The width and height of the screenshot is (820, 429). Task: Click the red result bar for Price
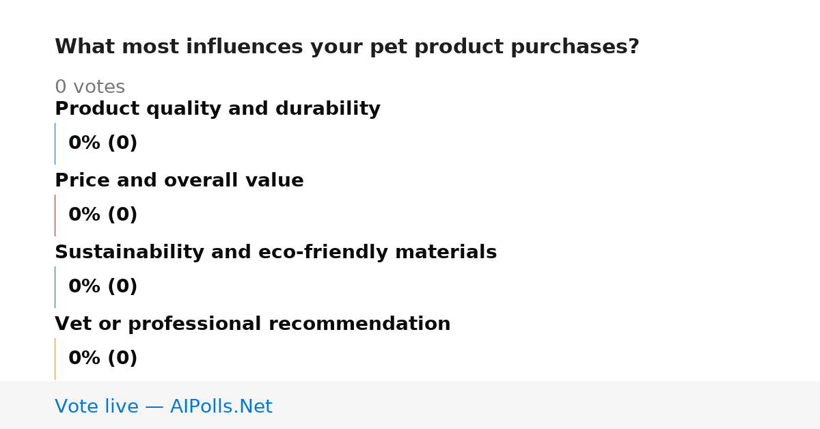[x=55, y=215]
